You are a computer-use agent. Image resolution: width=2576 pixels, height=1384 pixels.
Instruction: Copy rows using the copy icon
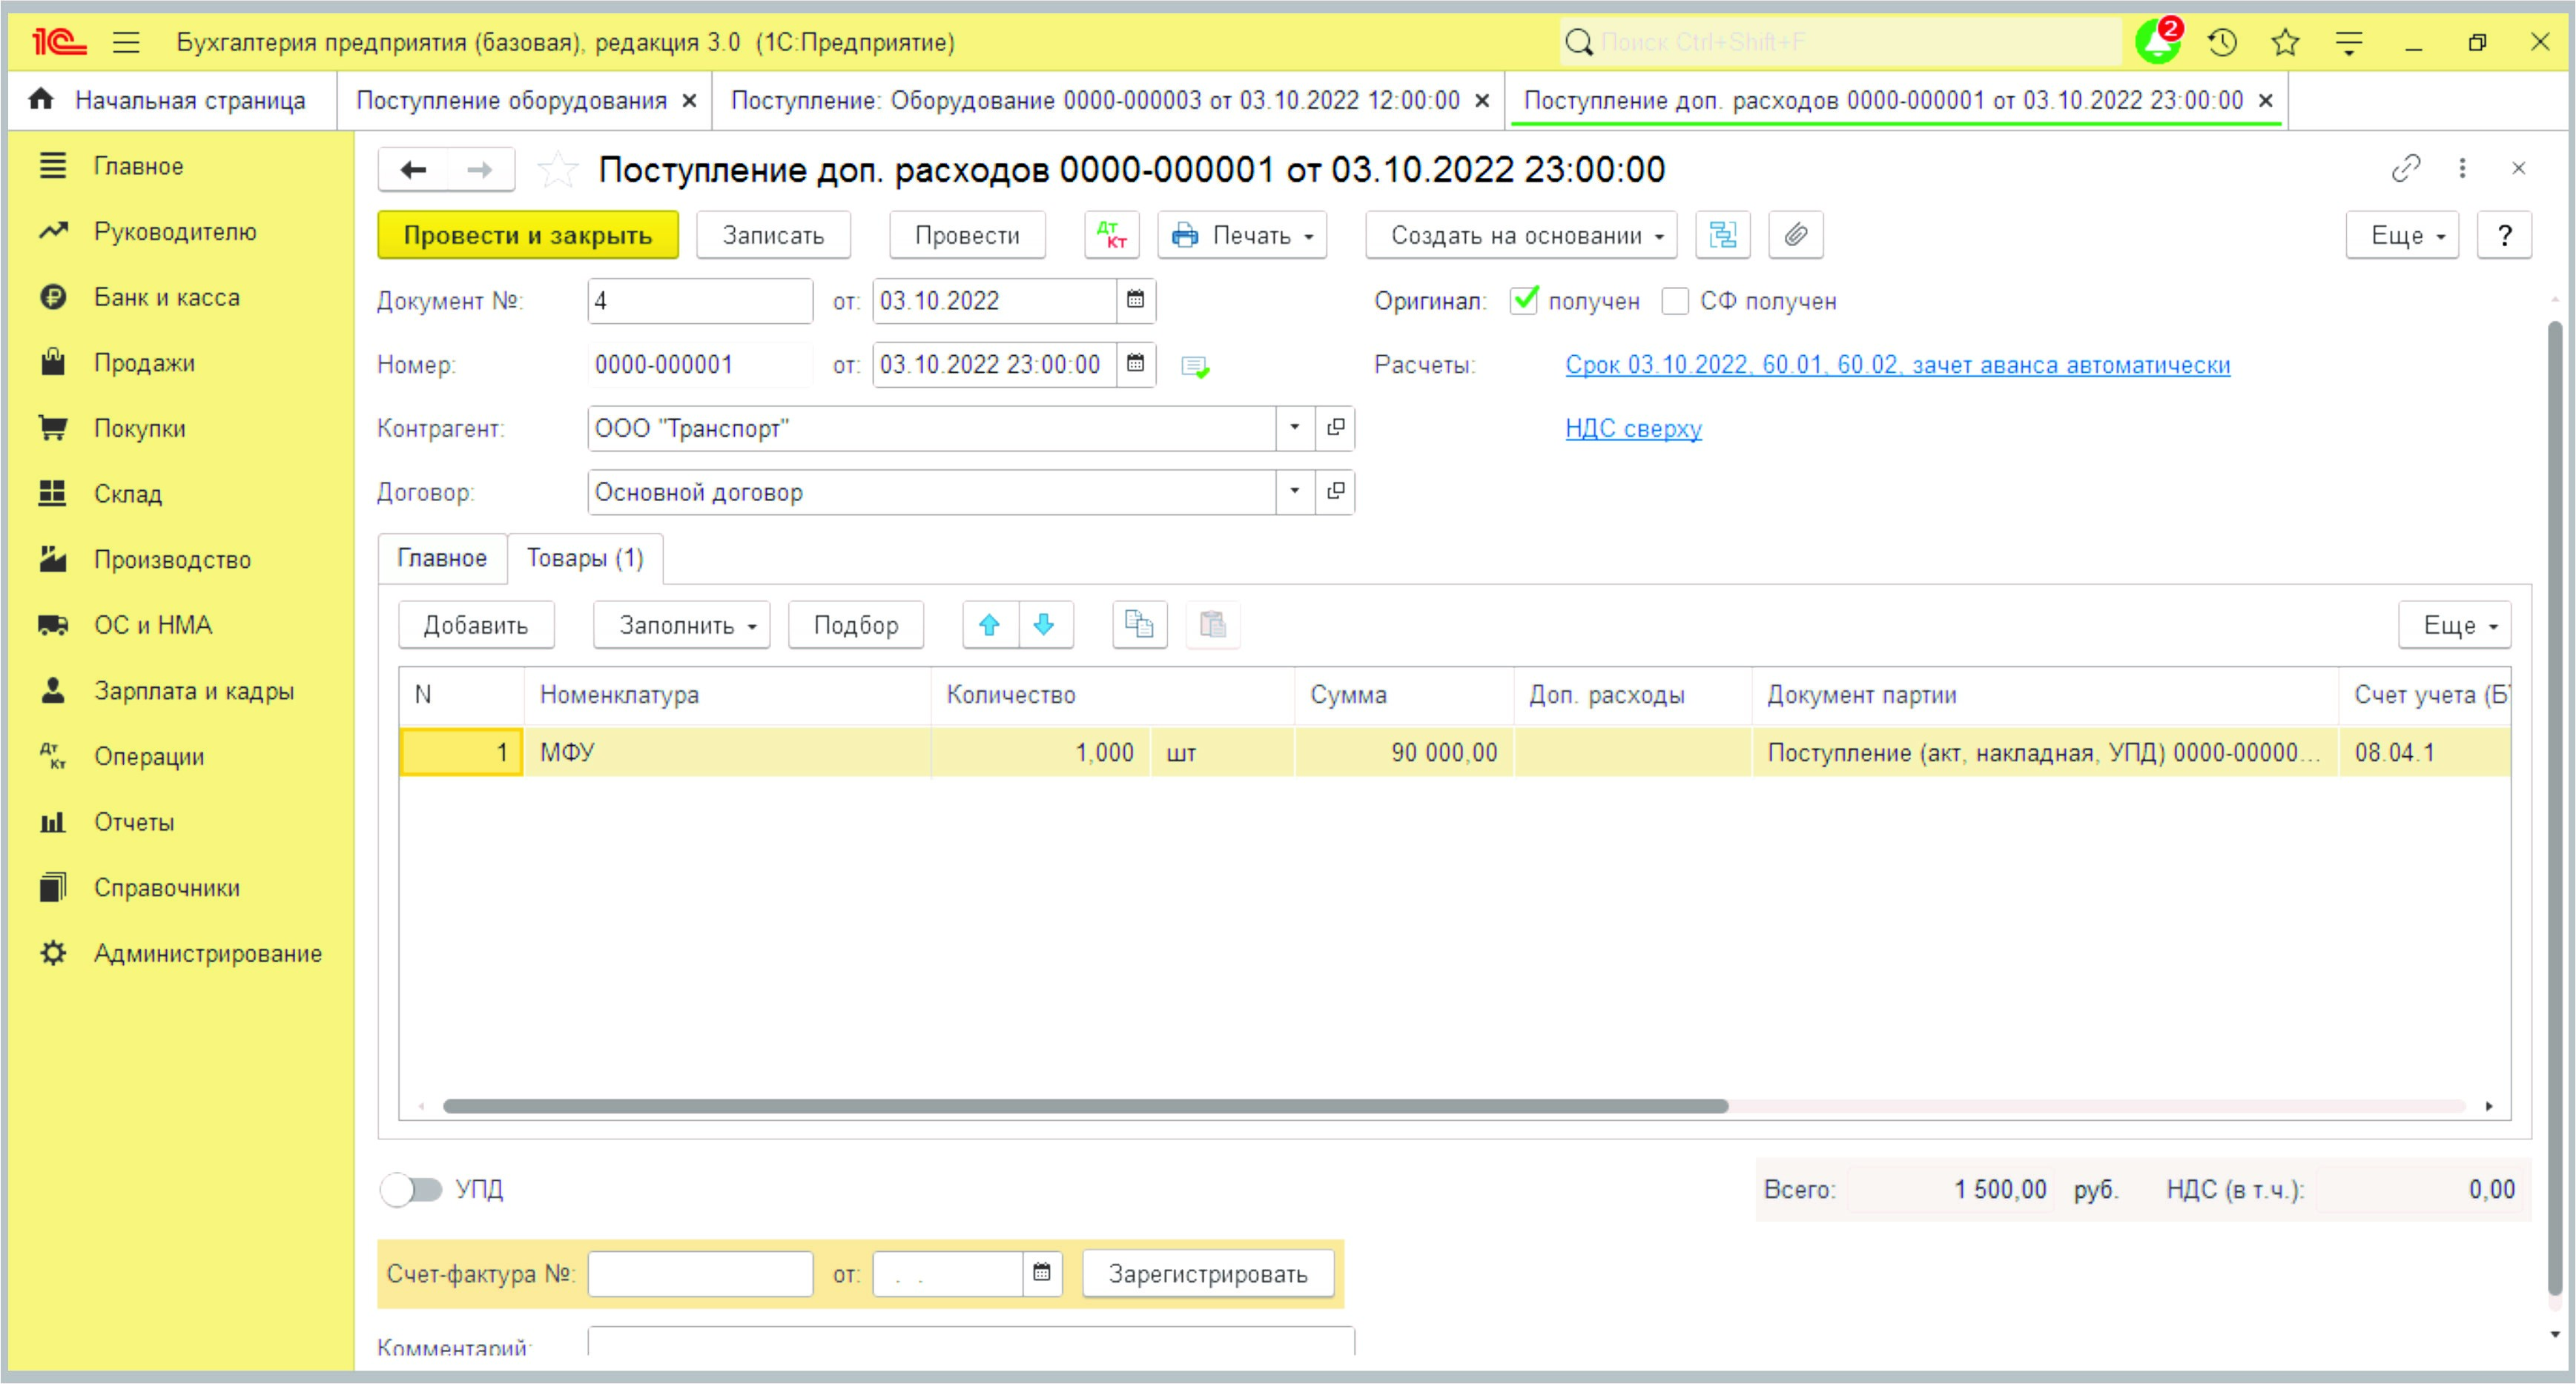point(1139,625)
